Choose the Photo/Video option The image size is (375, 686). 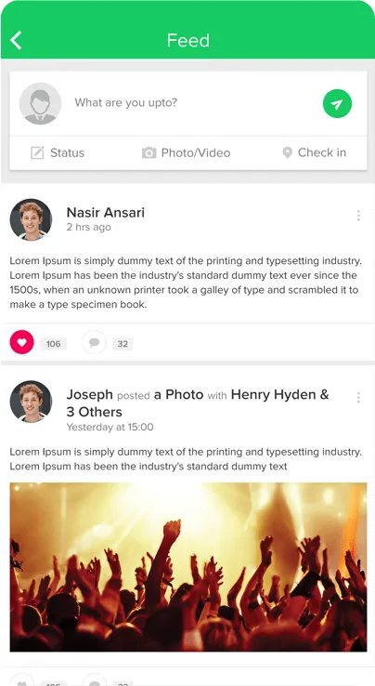[187, 152]
